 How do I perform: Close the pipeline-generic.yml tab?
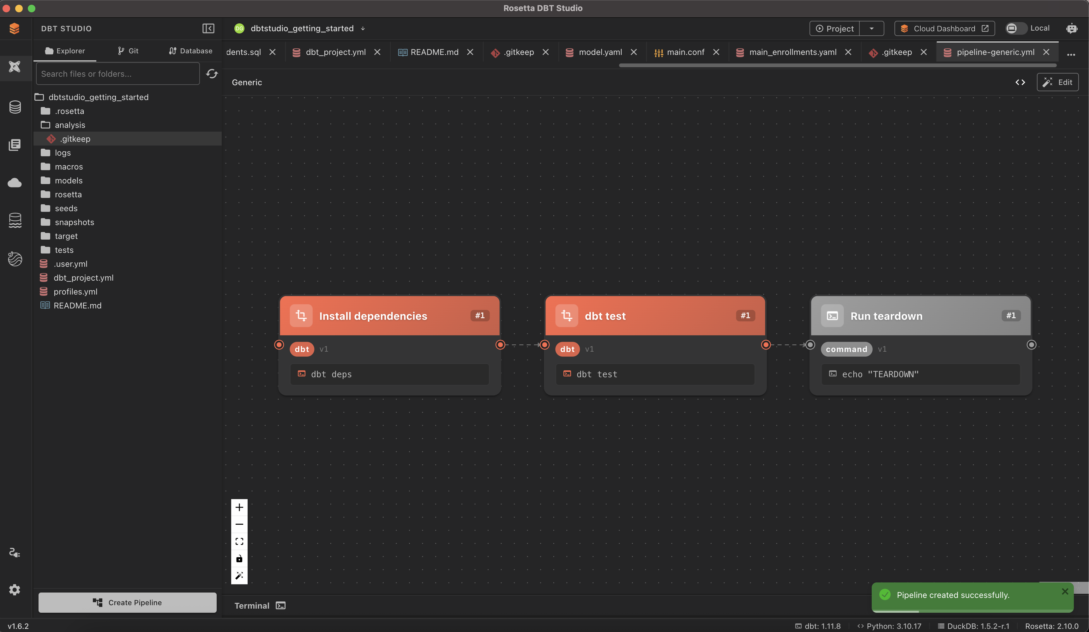1046,52
